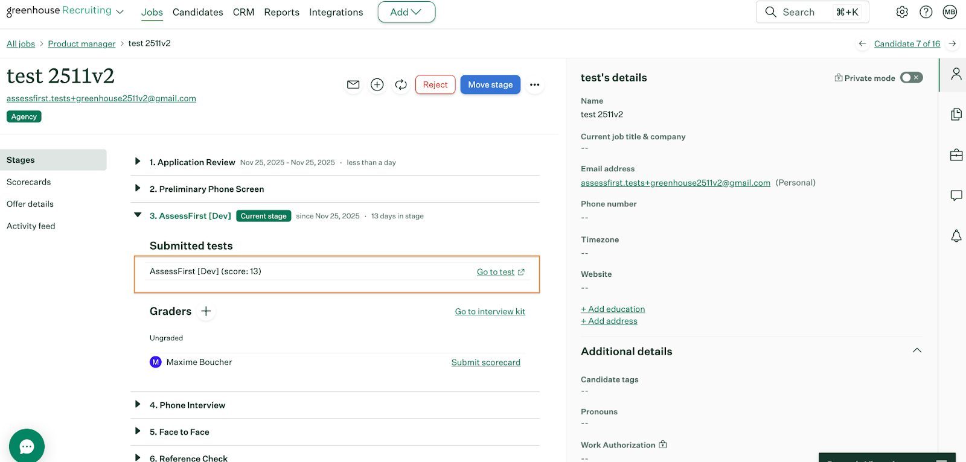The width and height of the screenshot is (966, 462).
Task: Collapse the Additional details section
Action: (917, 350)
